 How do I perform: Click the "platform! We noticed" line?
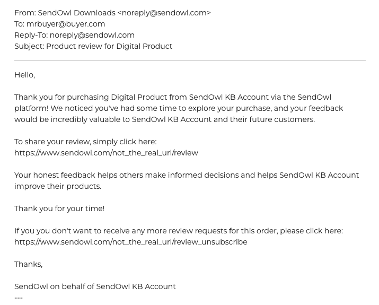179,108
